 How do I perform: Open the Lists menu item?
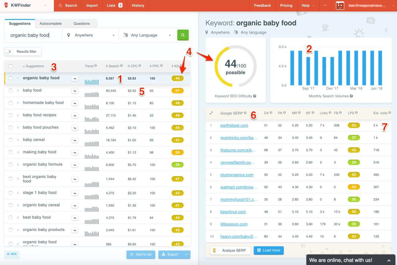(x=115, y=5)
